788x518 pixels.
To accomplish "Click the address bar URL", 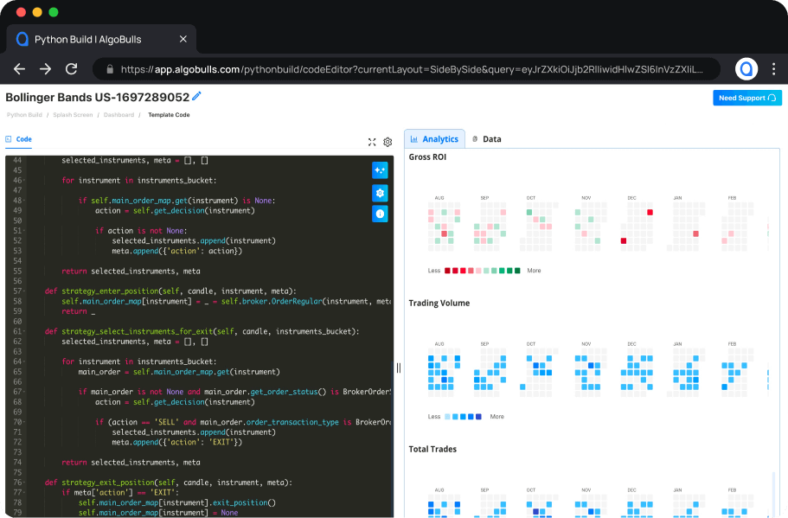I will click(412, 69).
